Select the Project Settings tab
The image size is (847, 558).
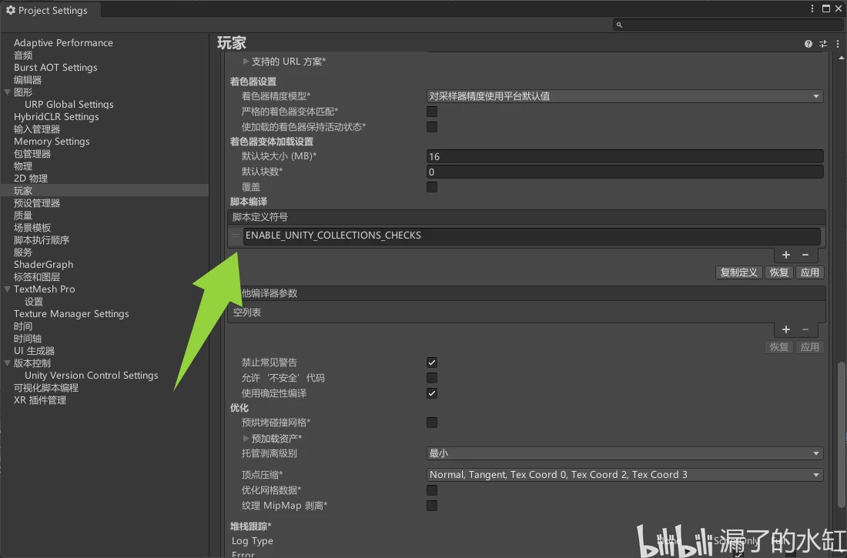[x=50, y=10]
